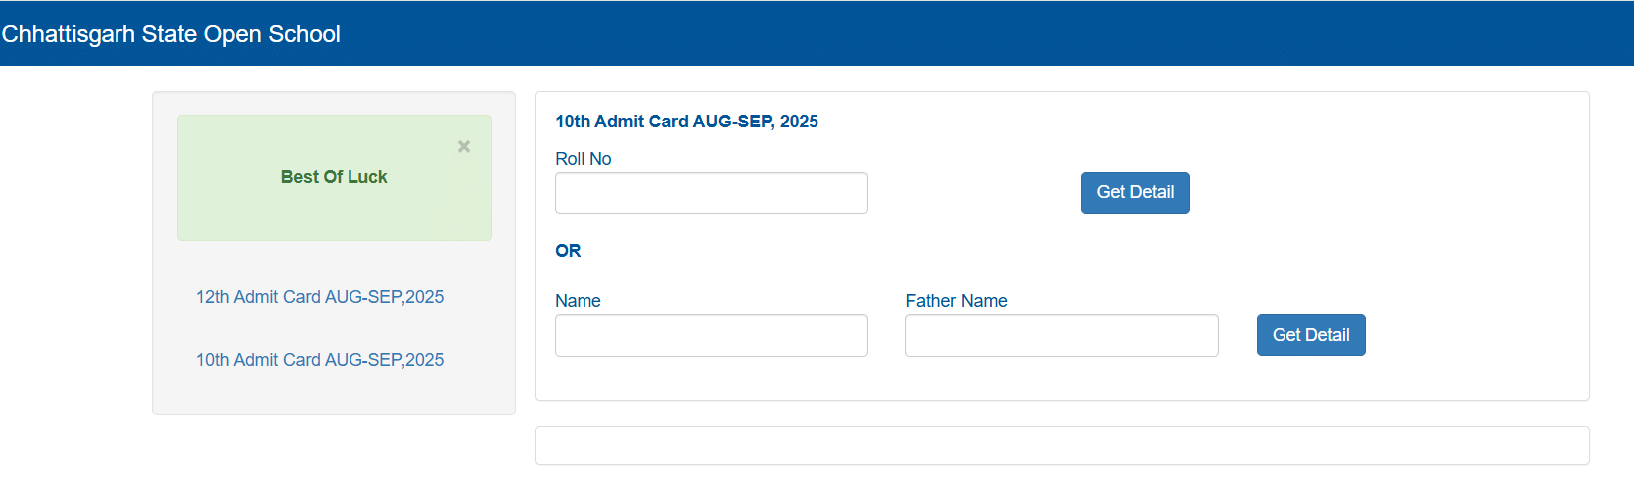
Task: Click the OR separator text
Action: [568, 251]
